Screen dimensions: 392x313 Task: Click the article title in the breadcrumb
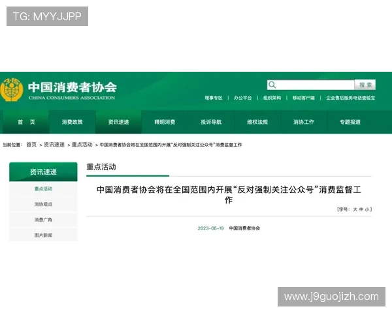(x=171, y=145)
